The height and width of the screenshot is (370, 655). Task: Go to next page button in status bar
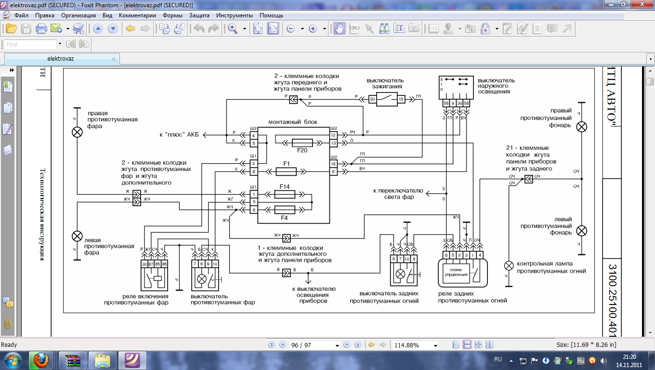(x=346, y=345)
